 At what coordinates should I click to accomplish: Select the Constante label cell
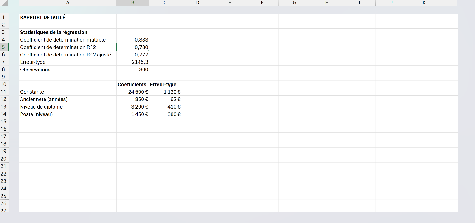pyautogui.click(x=68, y=92)
